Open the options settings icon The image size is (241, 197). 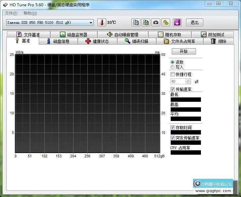click(x=166, y=22)
